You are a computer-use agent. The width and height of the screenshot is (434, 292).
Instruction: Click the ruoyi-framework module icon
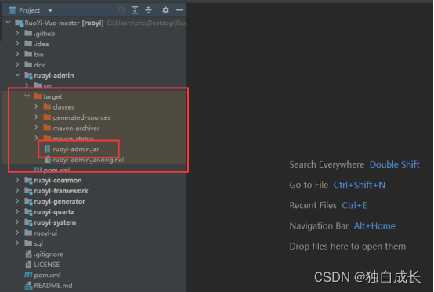pos(28,191)
